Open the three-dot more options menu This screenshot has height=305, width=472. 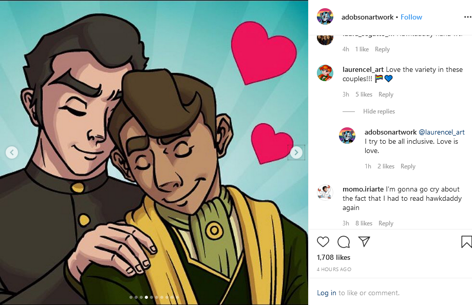click(467, 17)
